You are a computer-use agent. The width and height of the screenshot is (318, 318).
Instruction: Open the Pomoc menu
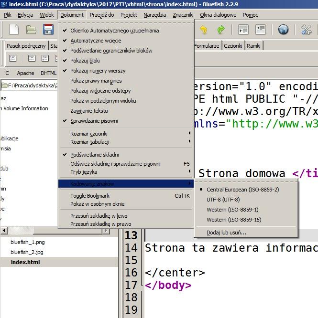point(251,15)
